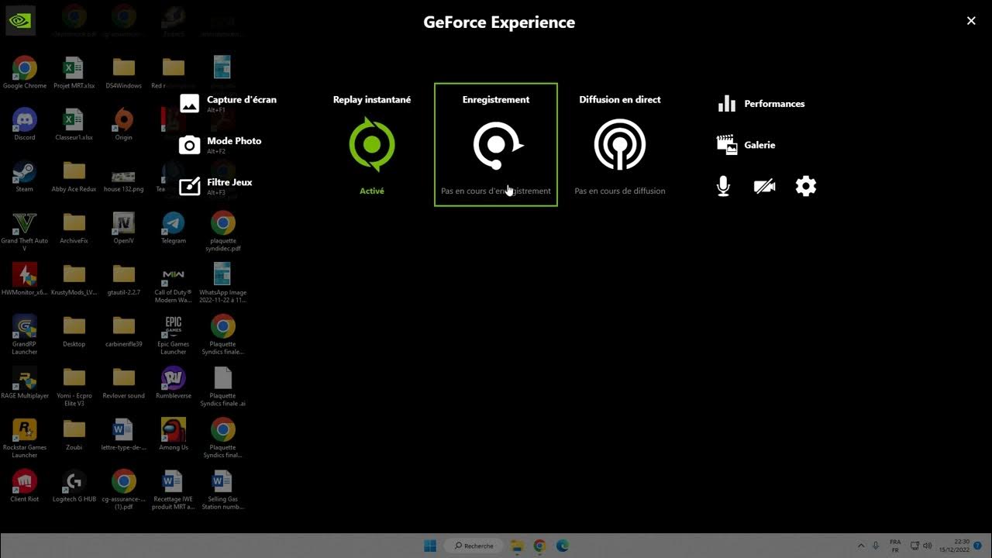992x558 pixels.
Task: Open Performances bar chart icon
Action: pos(726,103)
